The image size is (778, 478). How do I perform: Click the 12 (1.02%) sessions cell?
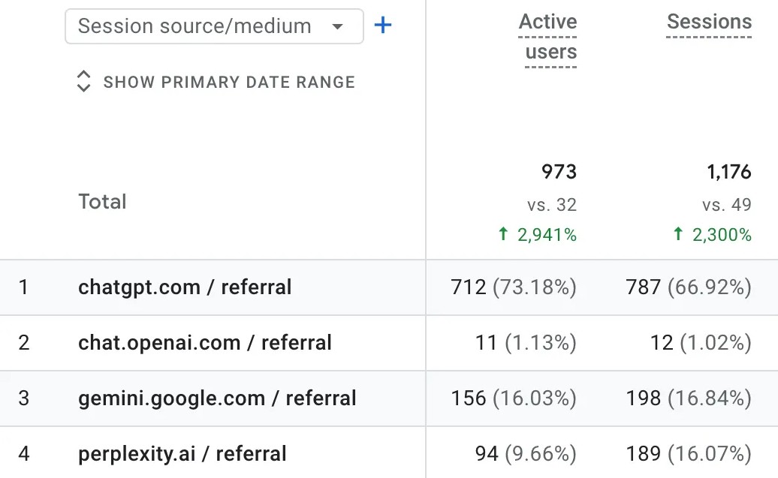click(701, 343)
